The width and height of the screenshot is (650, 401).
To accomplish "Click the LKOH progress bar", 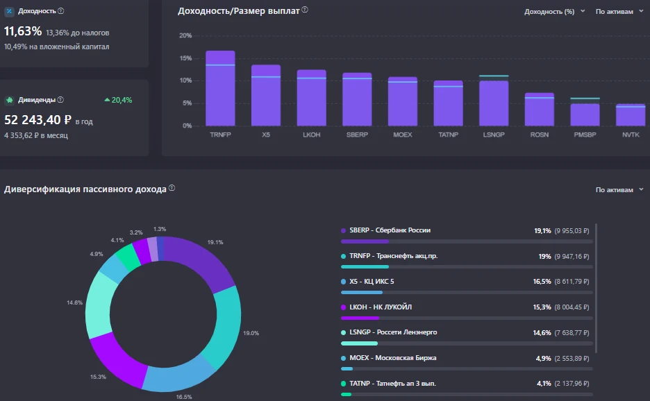I will pyautogui.click(x=467, y=318).
